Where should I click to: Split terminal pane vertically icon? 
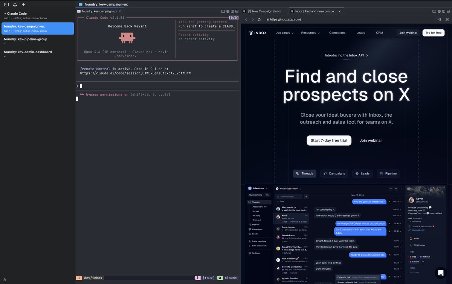(x=232, y=11)
